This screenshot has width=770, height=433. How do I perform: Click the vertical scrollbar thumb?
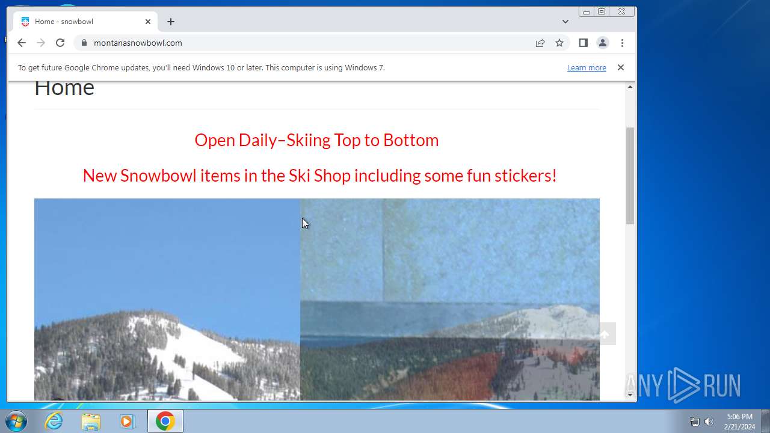[630, 176]
